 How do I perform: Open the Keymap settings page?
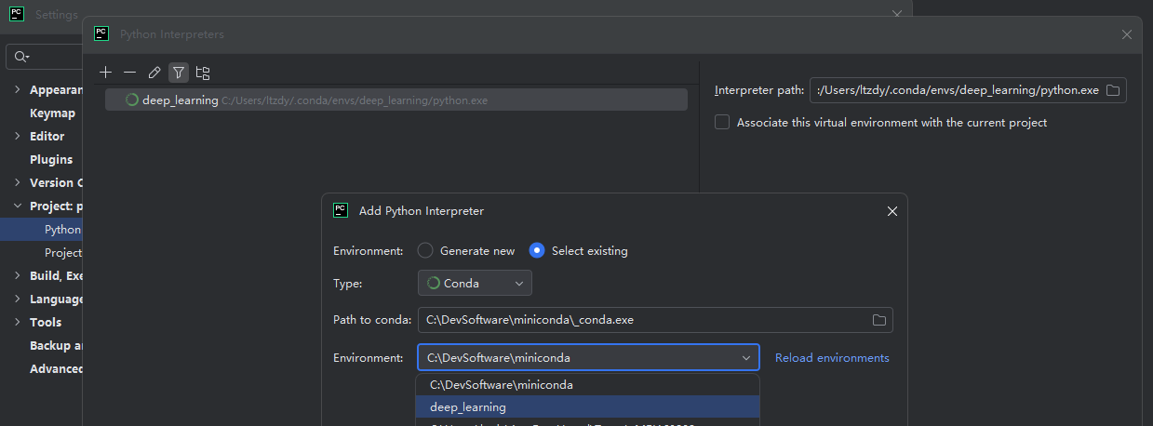pyautogui.click(x=52, y=113)
